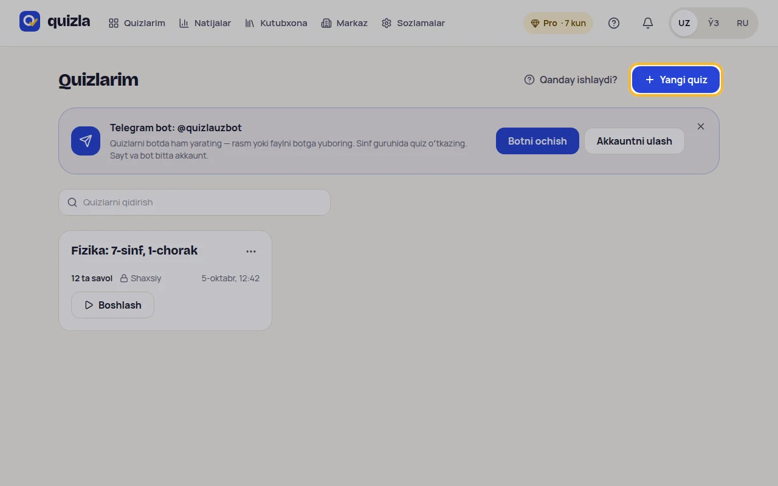The image size is (778, 486).
Task: Click the quizla logo icon
Action: (x=30, y=21)
